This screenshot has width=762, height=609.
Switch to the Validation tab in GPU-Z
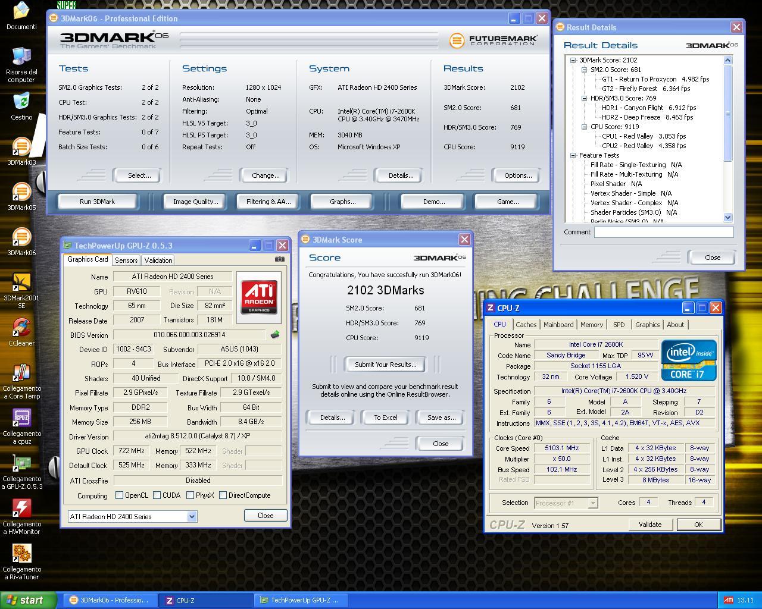click(158, 260)
